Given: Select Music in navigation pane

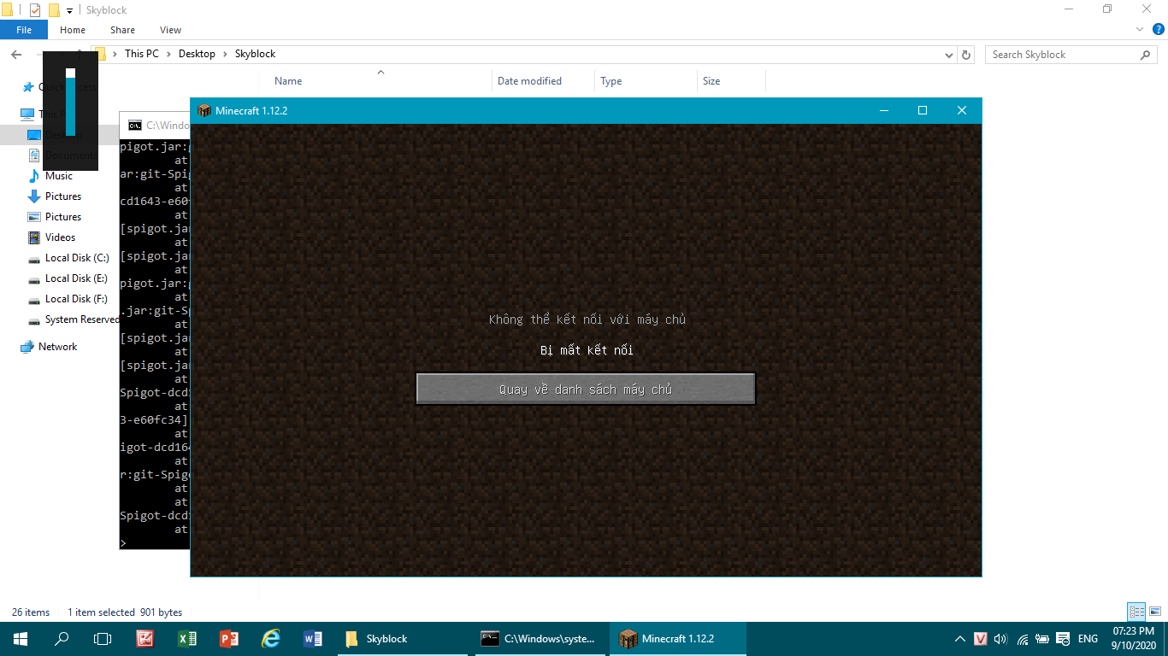Looking at the screenshot, I should (x=59, y=176).
